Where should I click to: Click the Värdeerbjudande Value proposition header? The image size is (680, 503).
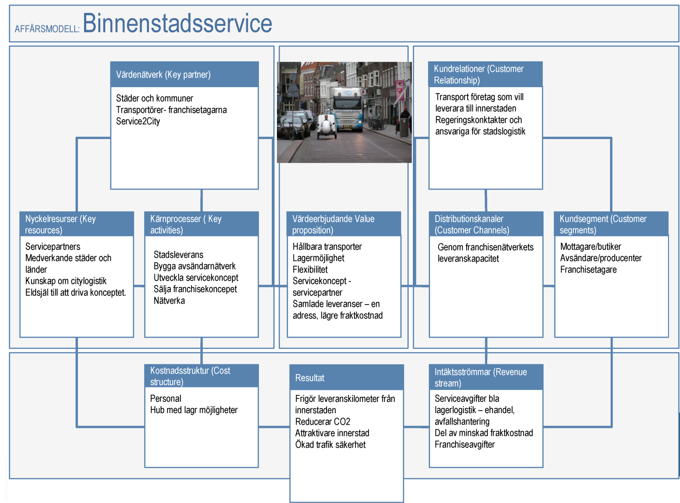[x=344, y=224]
